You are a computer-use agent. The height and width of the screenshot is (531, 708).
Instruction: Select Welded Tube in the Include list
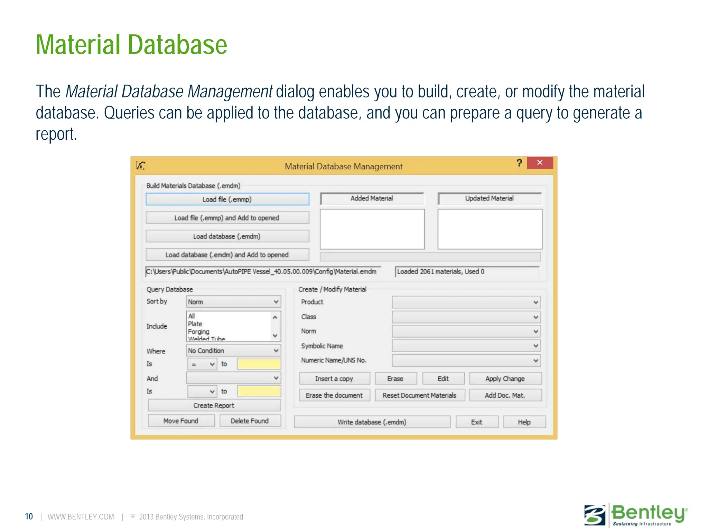[x=206, y=338]
